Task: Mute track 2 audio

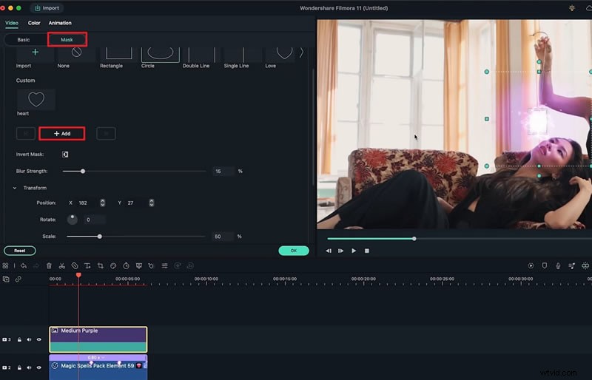Action: pyautogui.click(x=29, y=367)
